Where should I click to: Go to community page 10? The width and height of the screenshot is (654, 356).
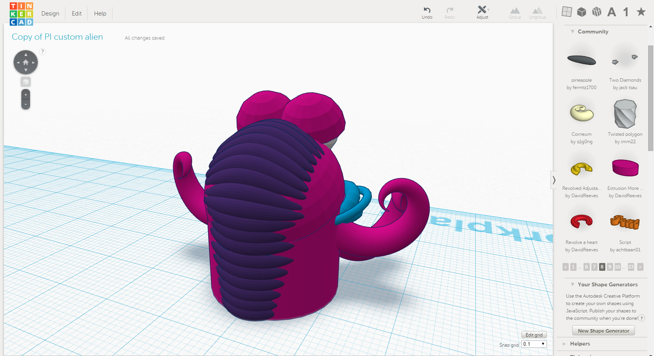click(618, 267)
